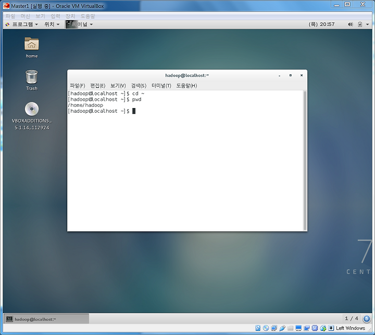Click VirtualBox video capture status icon
The width and height of the screenshot is (375, 335).
pyautogui.click(x=307, y=328)
